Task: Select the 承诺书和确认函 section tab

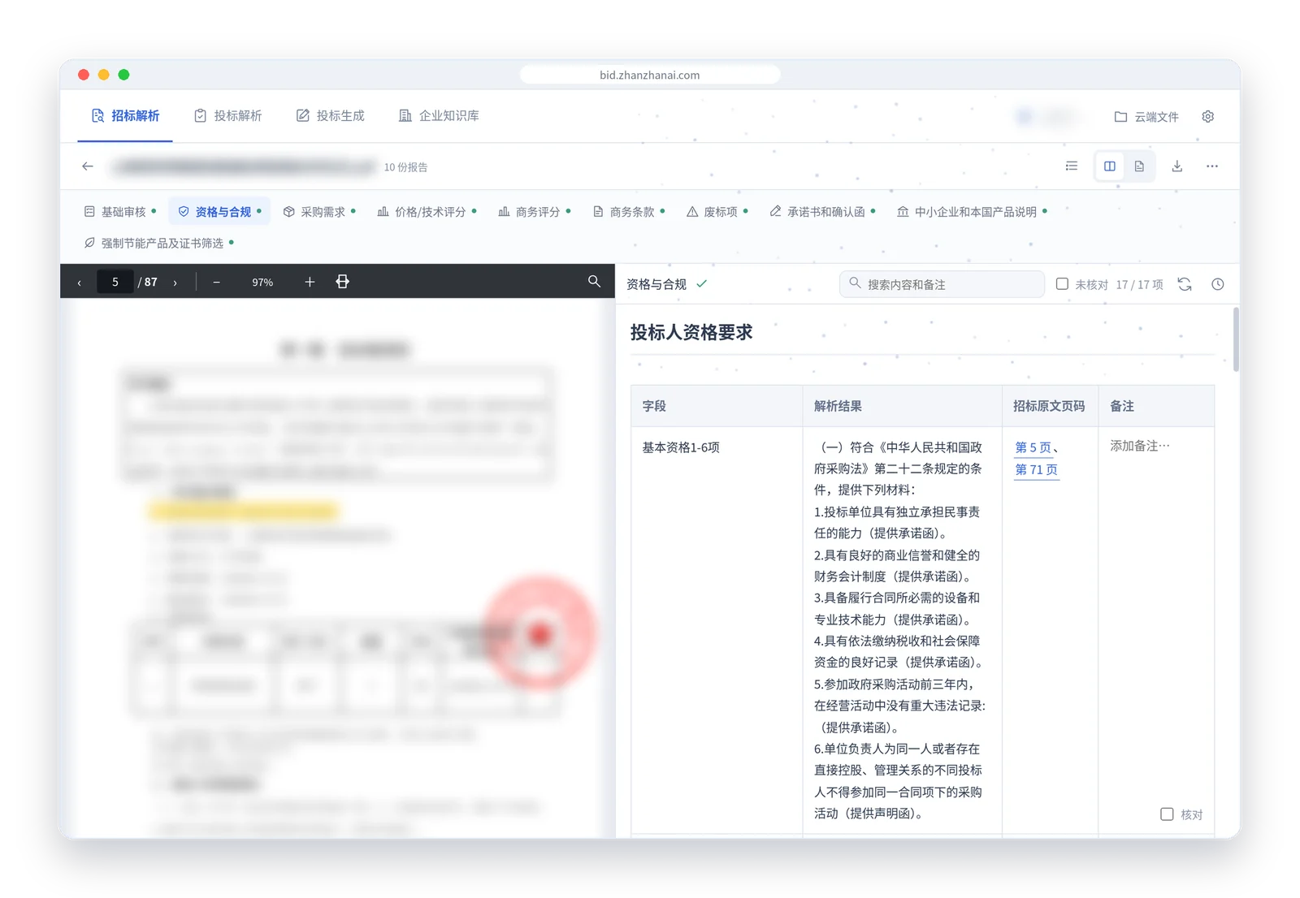Action: coord(821,211)
